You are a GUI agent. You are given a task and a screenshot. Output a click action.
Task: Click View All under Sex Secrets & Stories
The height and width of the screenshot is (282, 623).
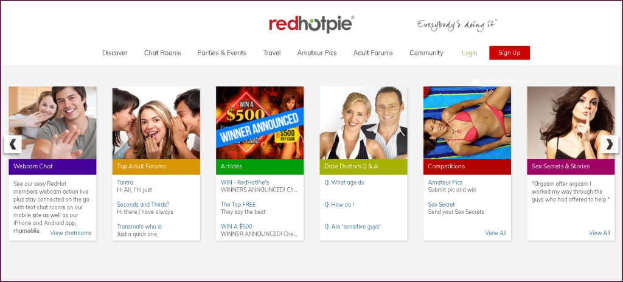(x=599, y=233)
